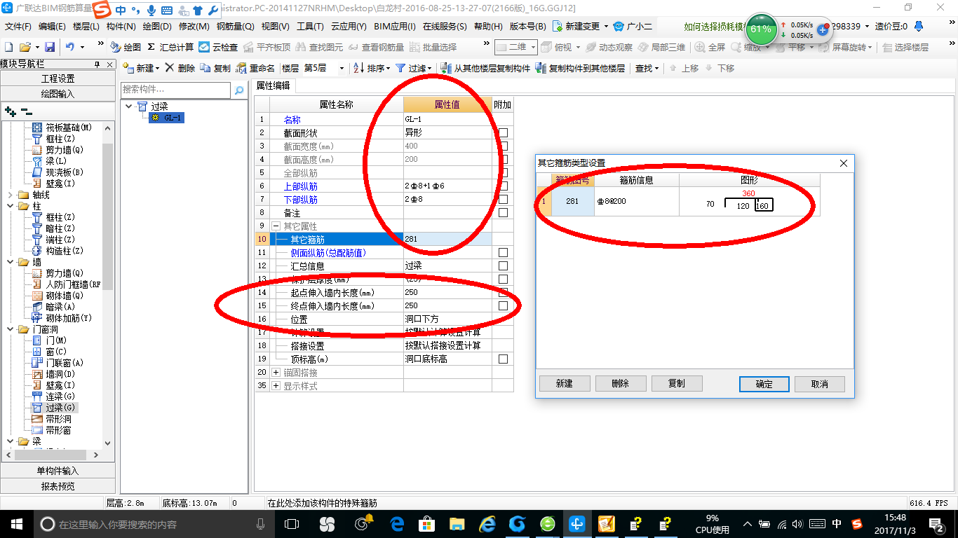Toggle 全屏 full screen view

point(710,47)
